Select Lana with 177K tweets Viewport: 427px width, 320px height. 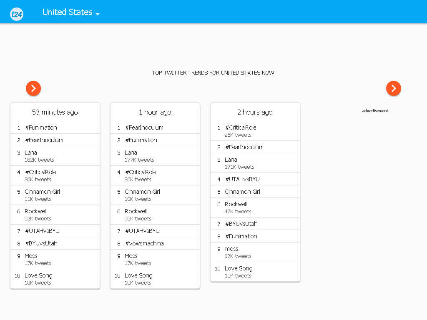coord(155,156)
